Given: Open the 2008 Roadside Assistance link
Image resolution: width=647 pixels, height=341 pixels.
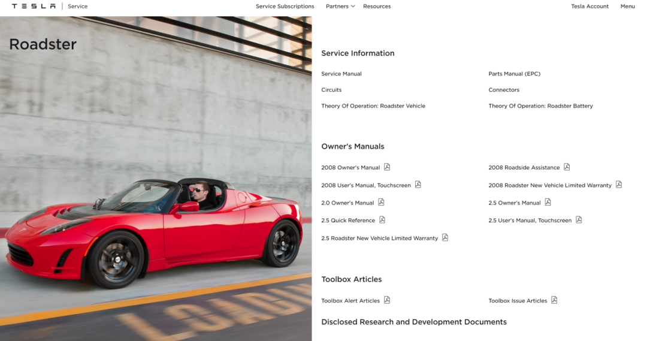Looking at the screenshot, I should [524, 167].
